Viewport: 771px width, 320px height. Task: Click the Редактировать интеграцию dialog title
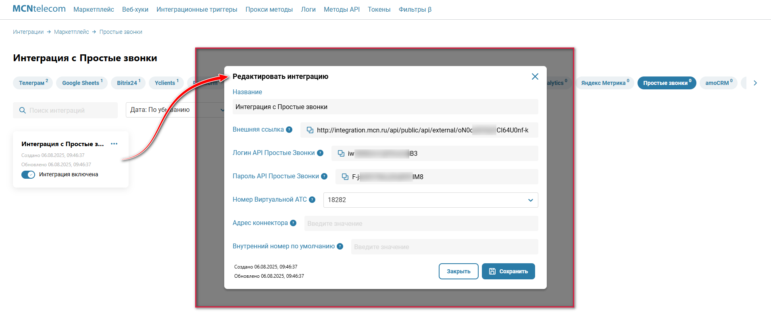[x=280, y=76]
